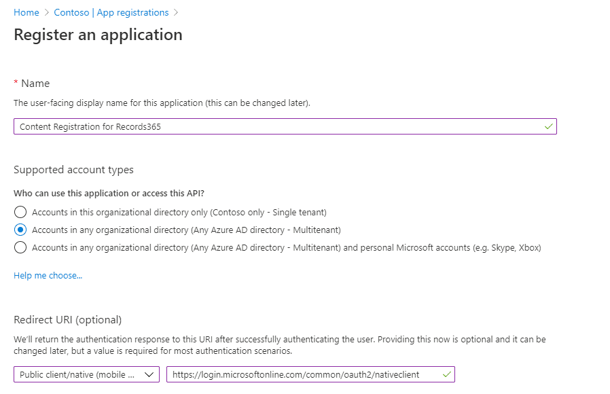Open the Help me choose link
Image resolution: width=610 pixels, height=394 pixels.
pyautogui.click(x=48, y=275)
